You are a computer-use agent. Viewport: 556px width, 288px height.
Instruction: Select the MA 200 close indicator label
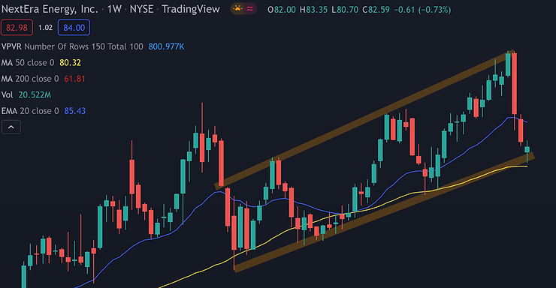point(30,79)
